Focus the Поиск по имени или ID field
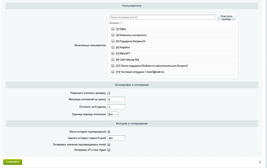Image resolution: width=267 pixels, height=168 pixels. [x=162, y=17]
